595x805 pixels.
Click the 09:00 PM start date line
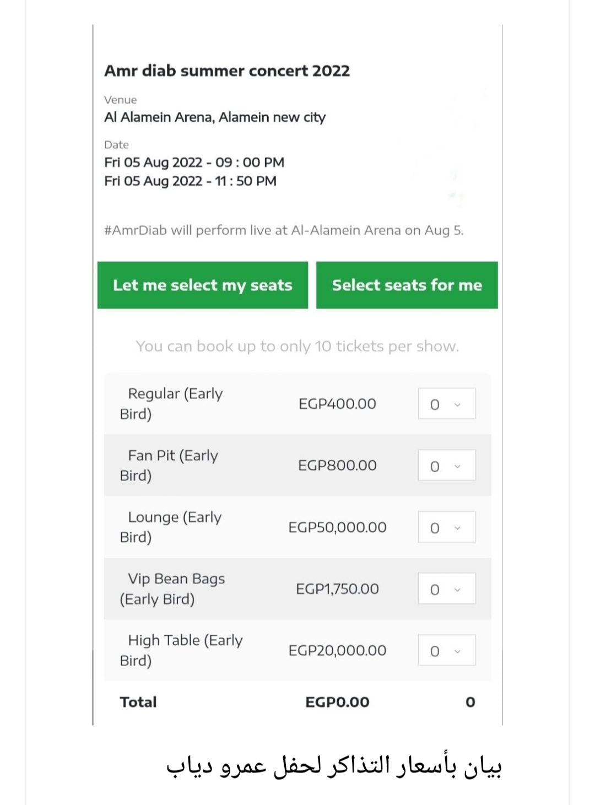pos(194,163)
